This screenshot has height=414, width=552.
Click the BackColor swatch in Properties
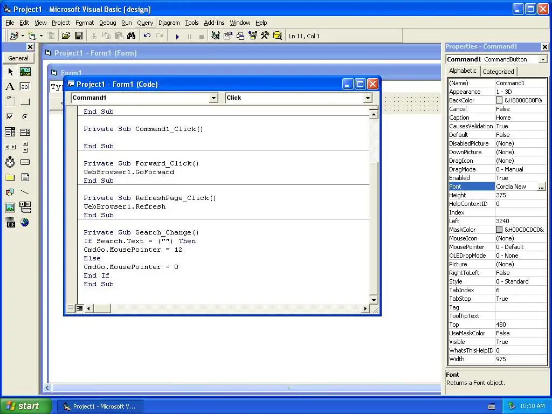(499, 100)
